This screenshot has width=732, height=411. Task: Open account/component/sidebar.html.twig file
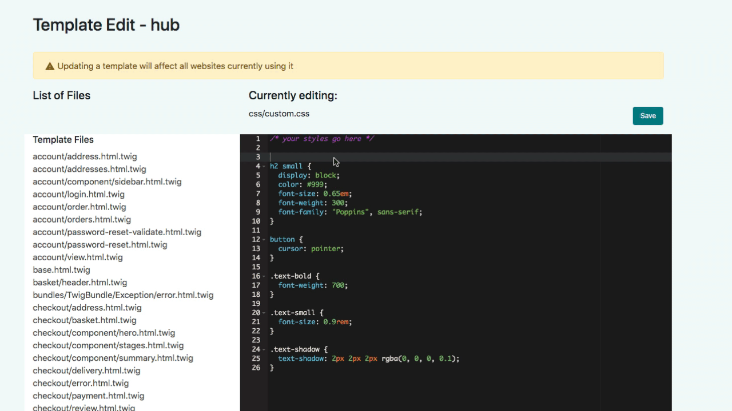coord(107,182)
